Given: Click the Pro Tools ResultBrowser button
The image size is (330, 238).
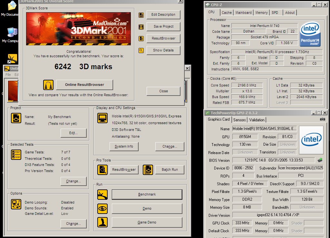Looking at the screenshot, I should point(124,169).
